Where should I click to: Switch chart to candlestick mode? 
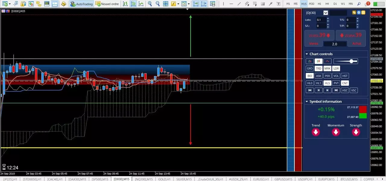coord(133,4)
